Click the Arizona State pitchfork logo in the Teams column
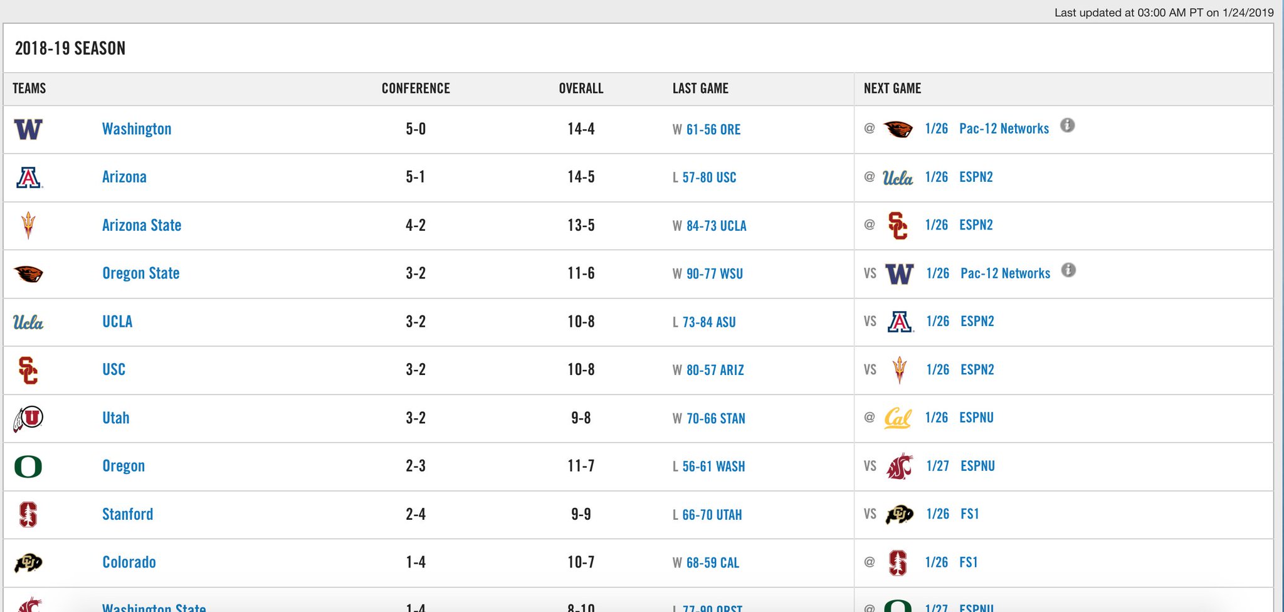 (x=28, y=226)
